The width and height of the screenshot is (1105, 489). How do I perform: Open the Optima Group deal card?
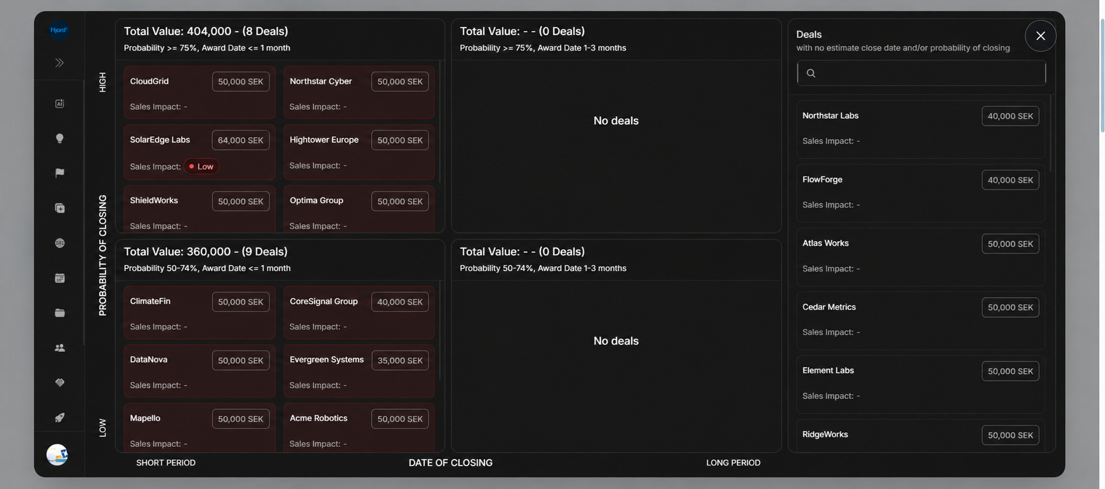[359, 209]
